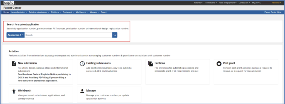The width and height of the screenshot is (285, 104).
Task: Click the Existing submissions clock icon
Action: point(82,64)
